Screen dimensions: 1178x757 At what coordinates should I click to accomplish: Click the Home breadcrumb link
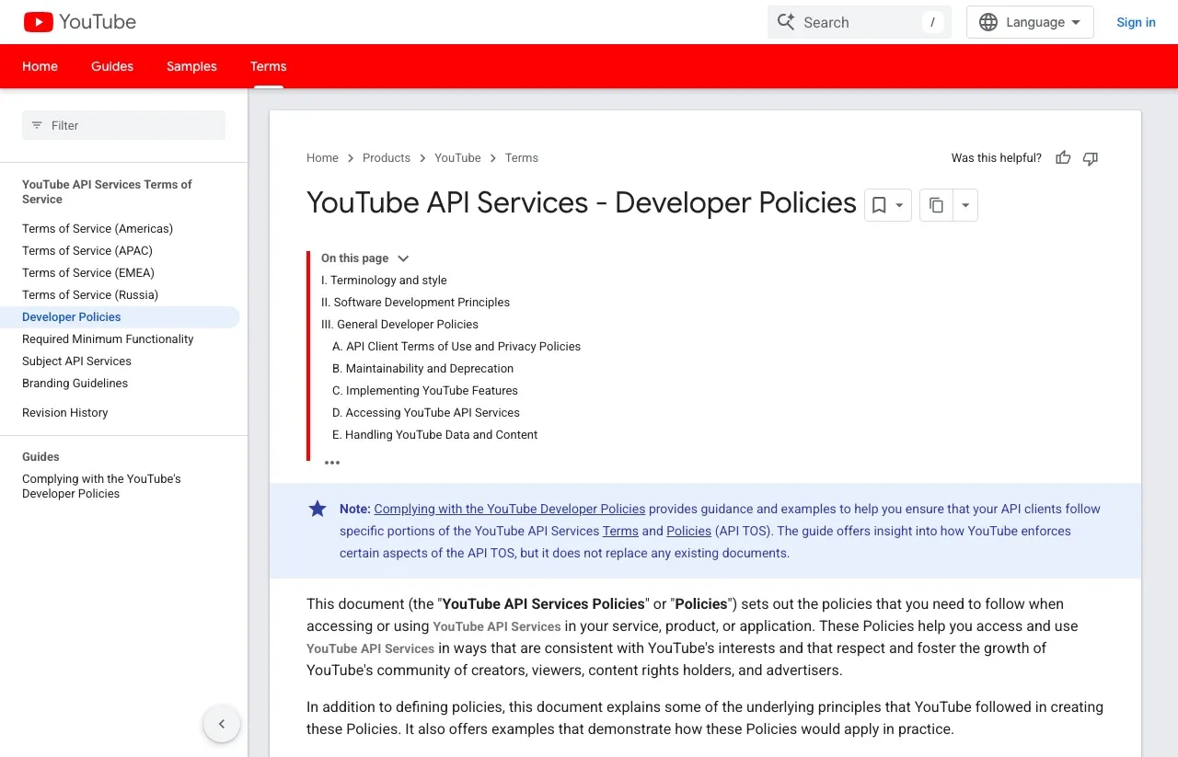click(x=322, y=158)
